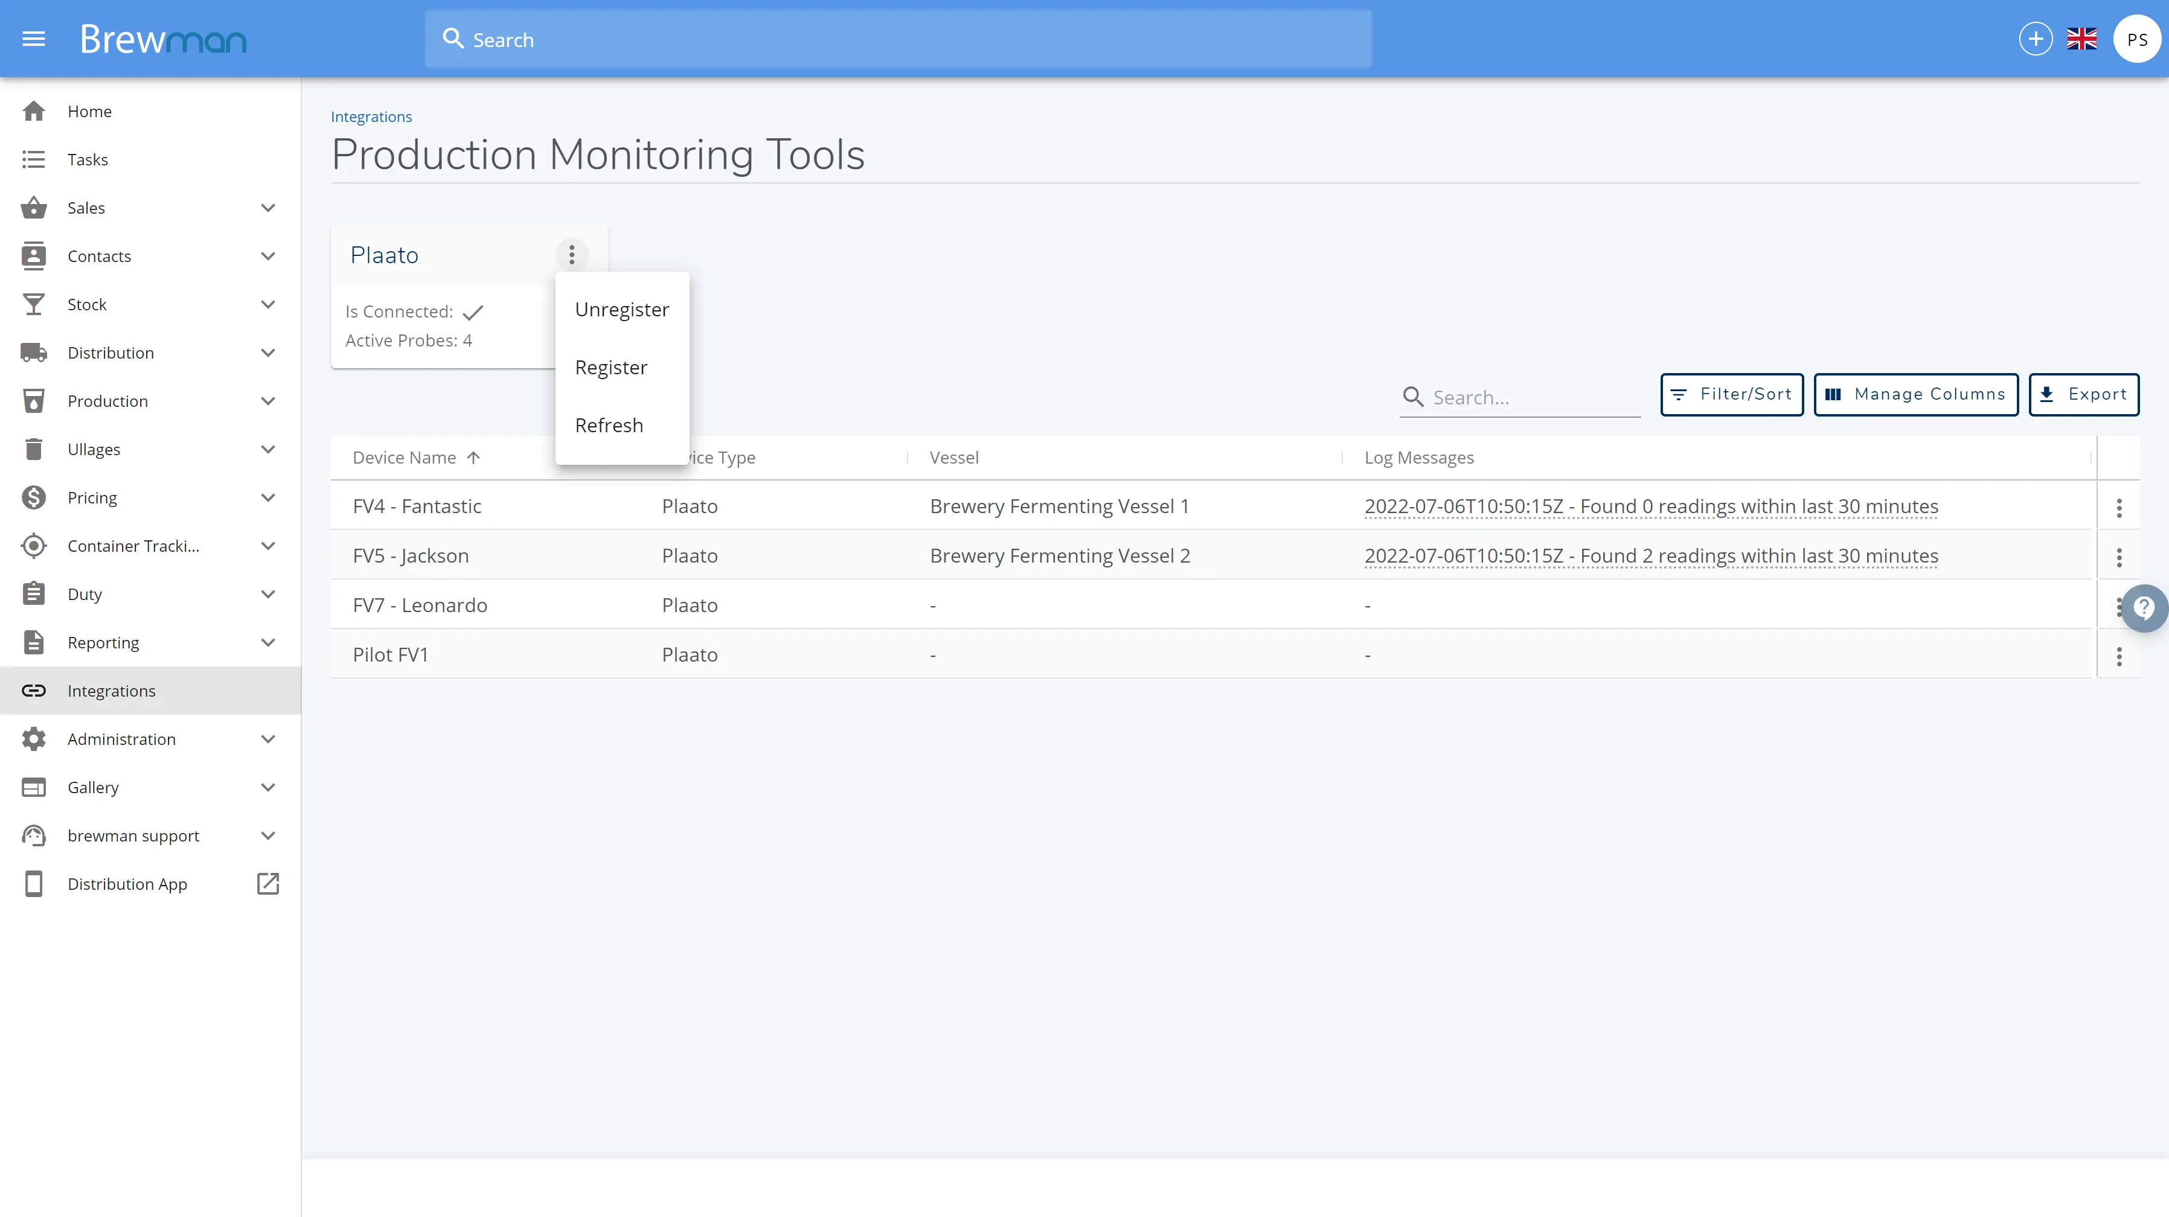Click the Sales basket icon
The image size is (2169, 1217).
click(34, 208)
